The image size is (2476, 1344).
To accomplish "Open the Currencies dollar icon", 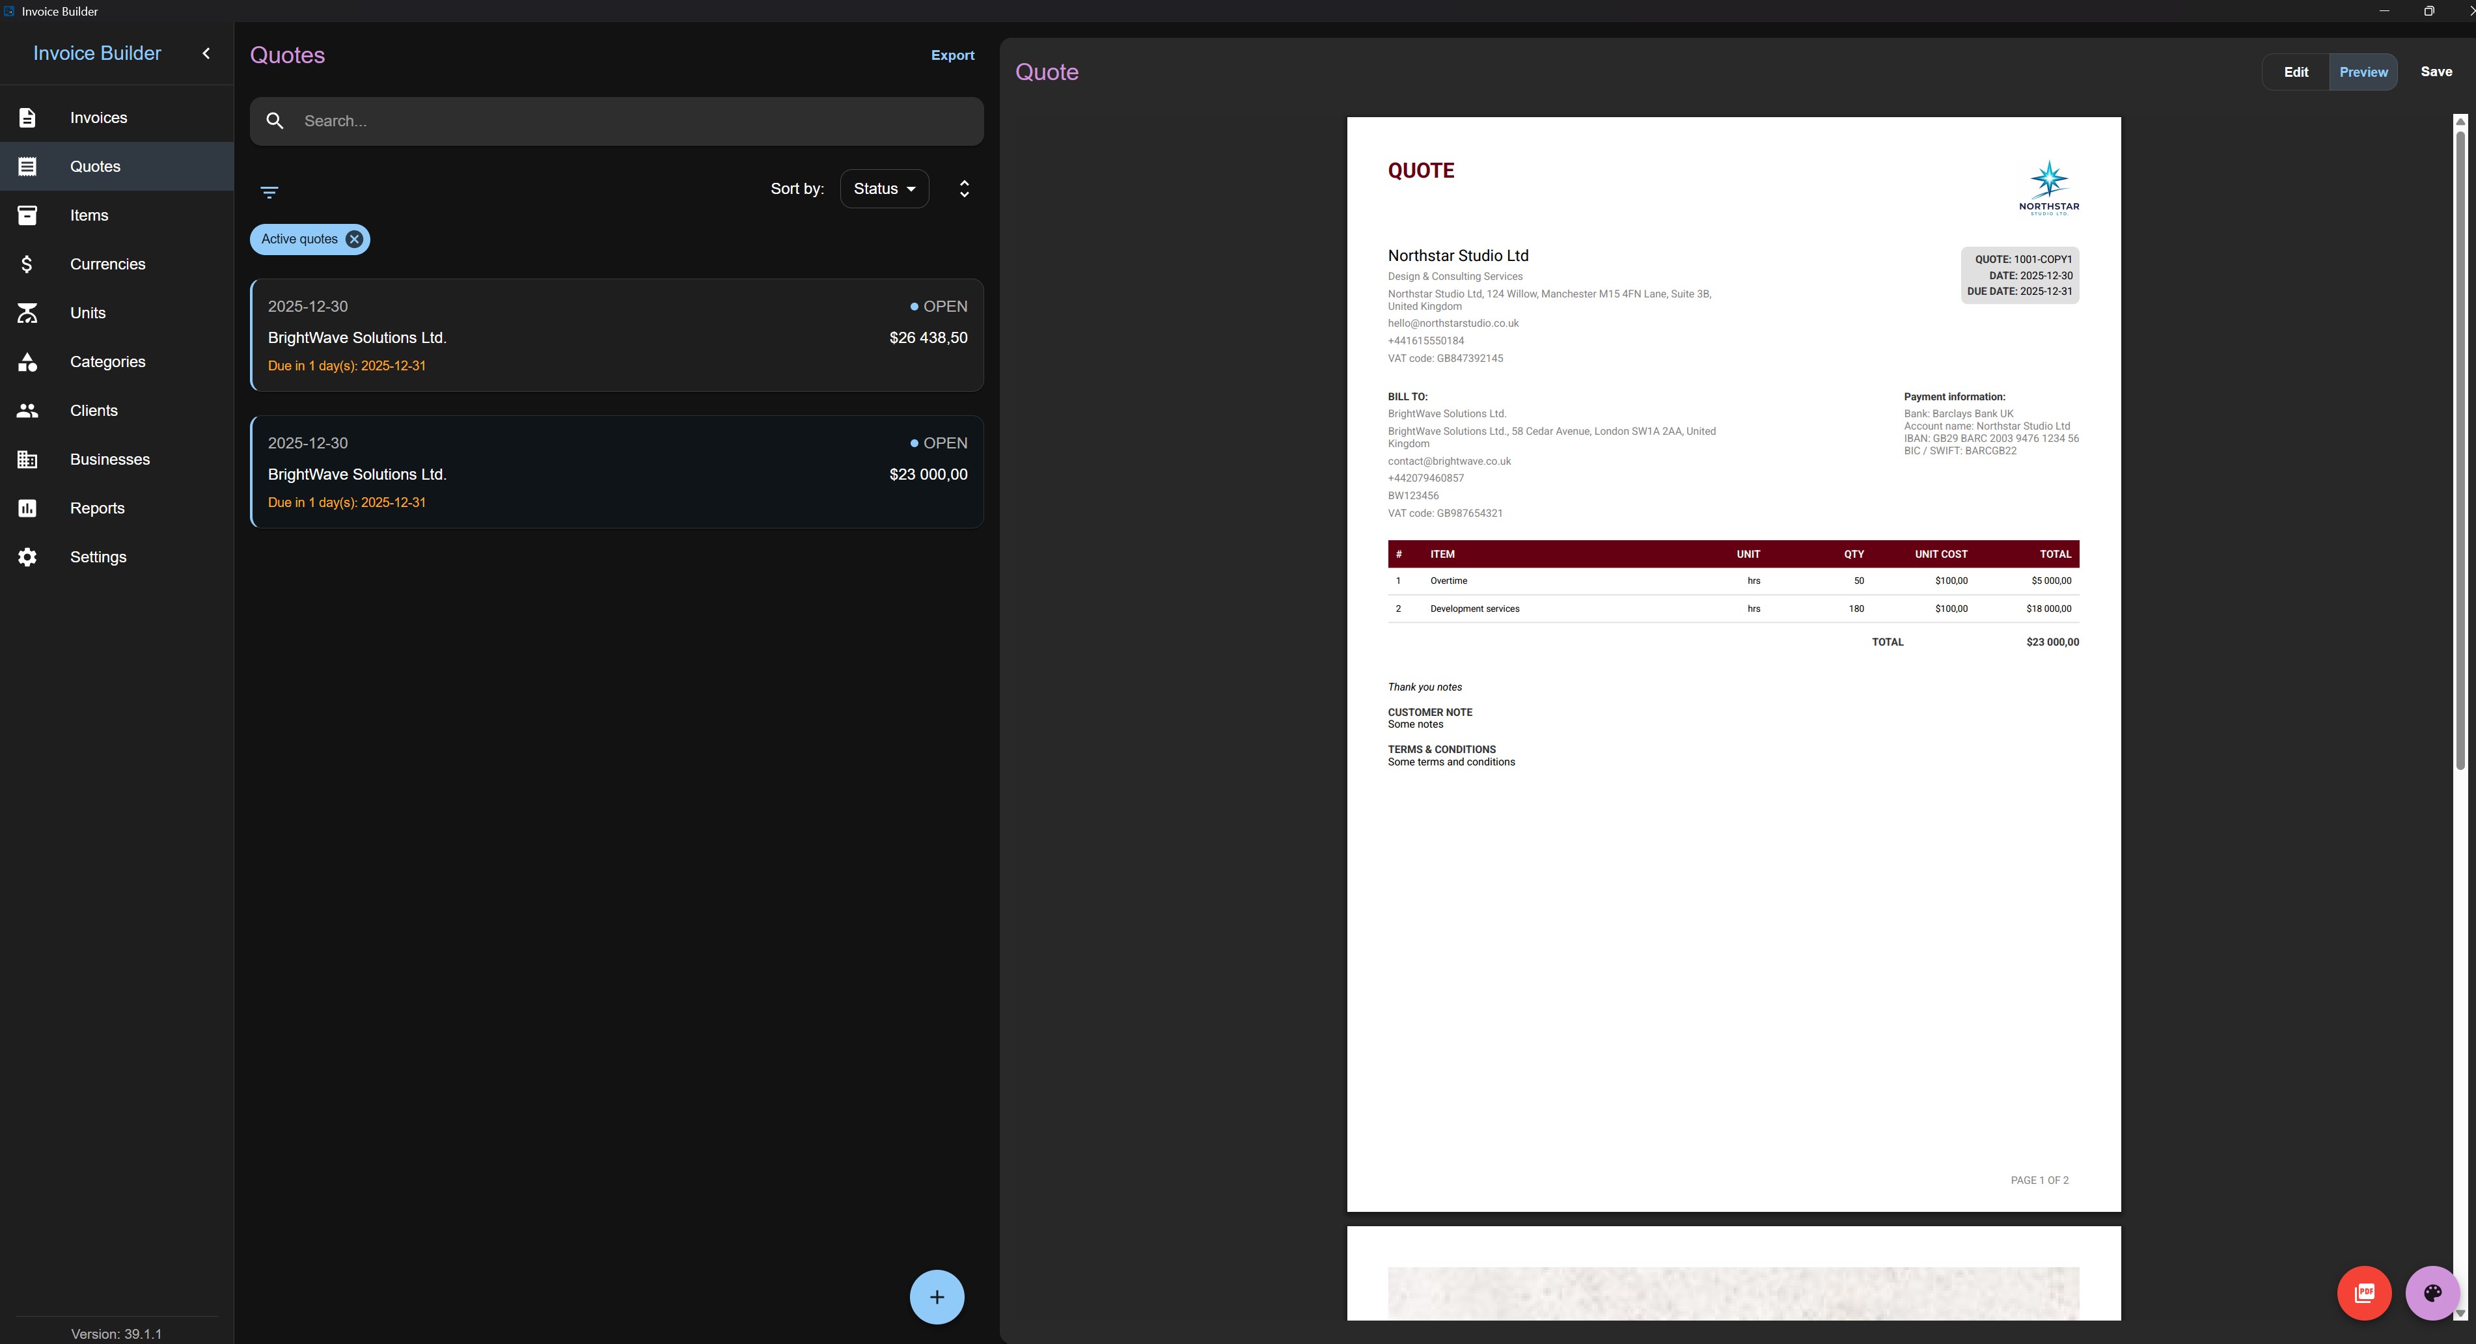I will coord(27,264).
